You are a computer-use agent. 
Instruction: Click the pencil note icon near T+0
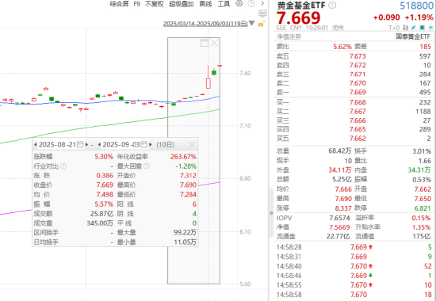coord(414,28)
